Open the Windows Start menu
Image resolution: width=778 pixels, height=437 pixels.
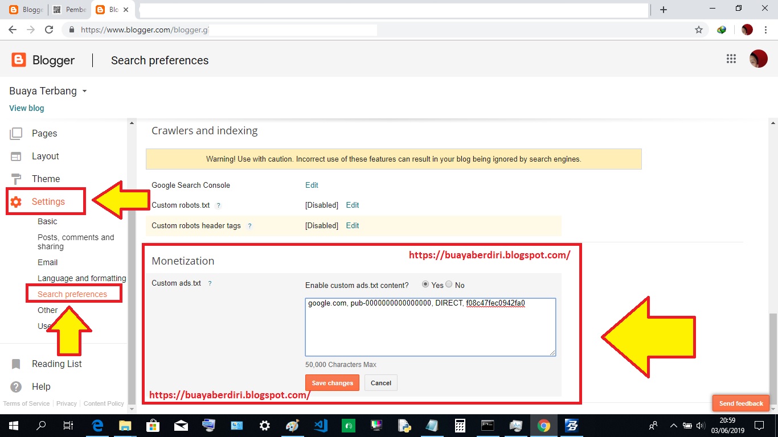pos(13,425)
